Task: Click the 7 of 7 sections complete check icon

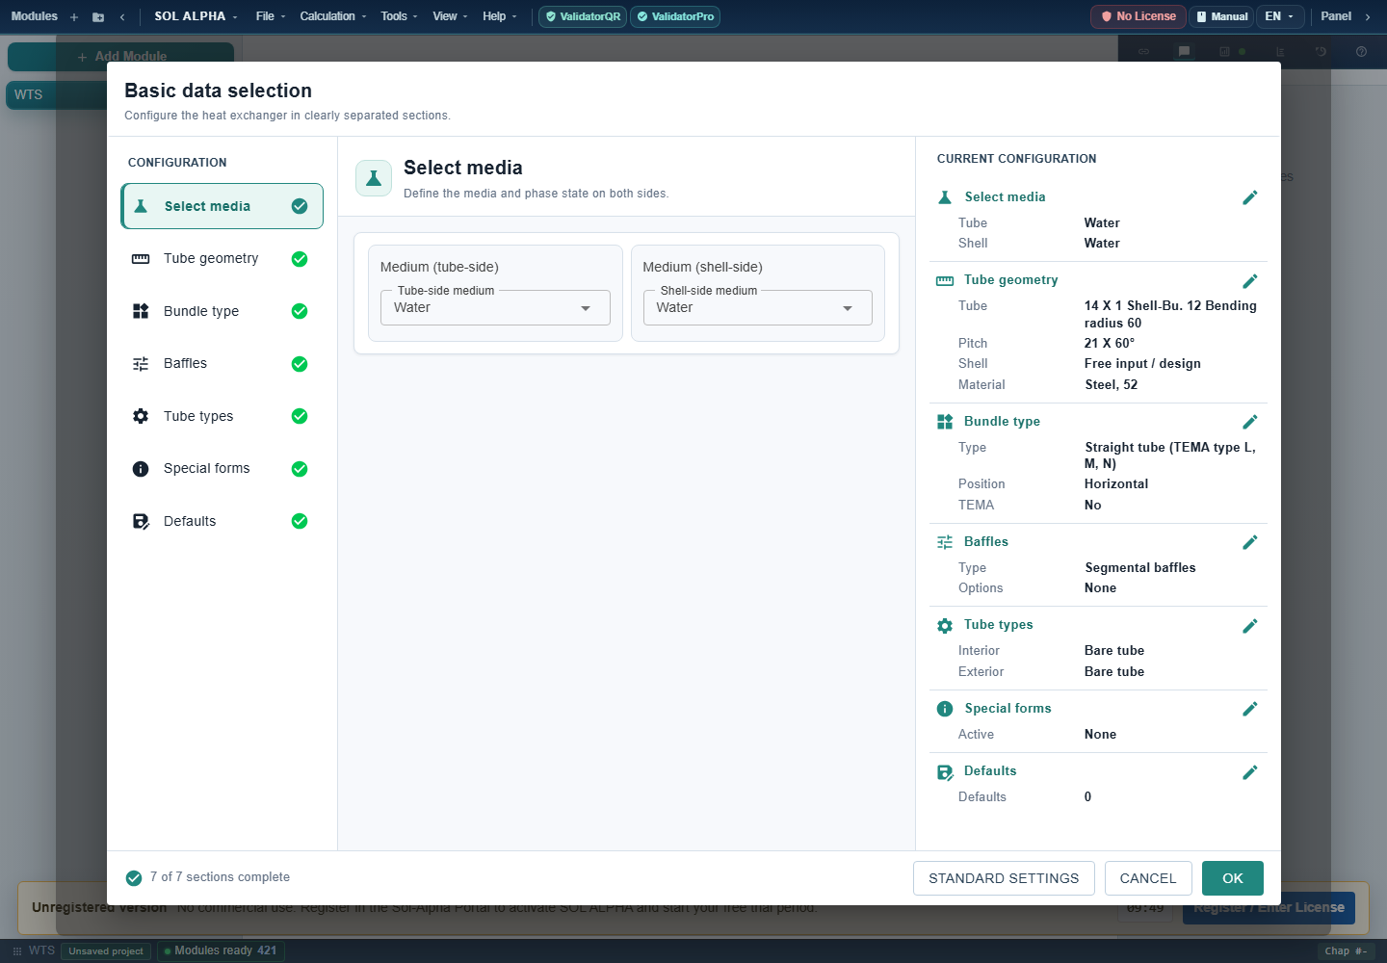Action: (134, 878)
